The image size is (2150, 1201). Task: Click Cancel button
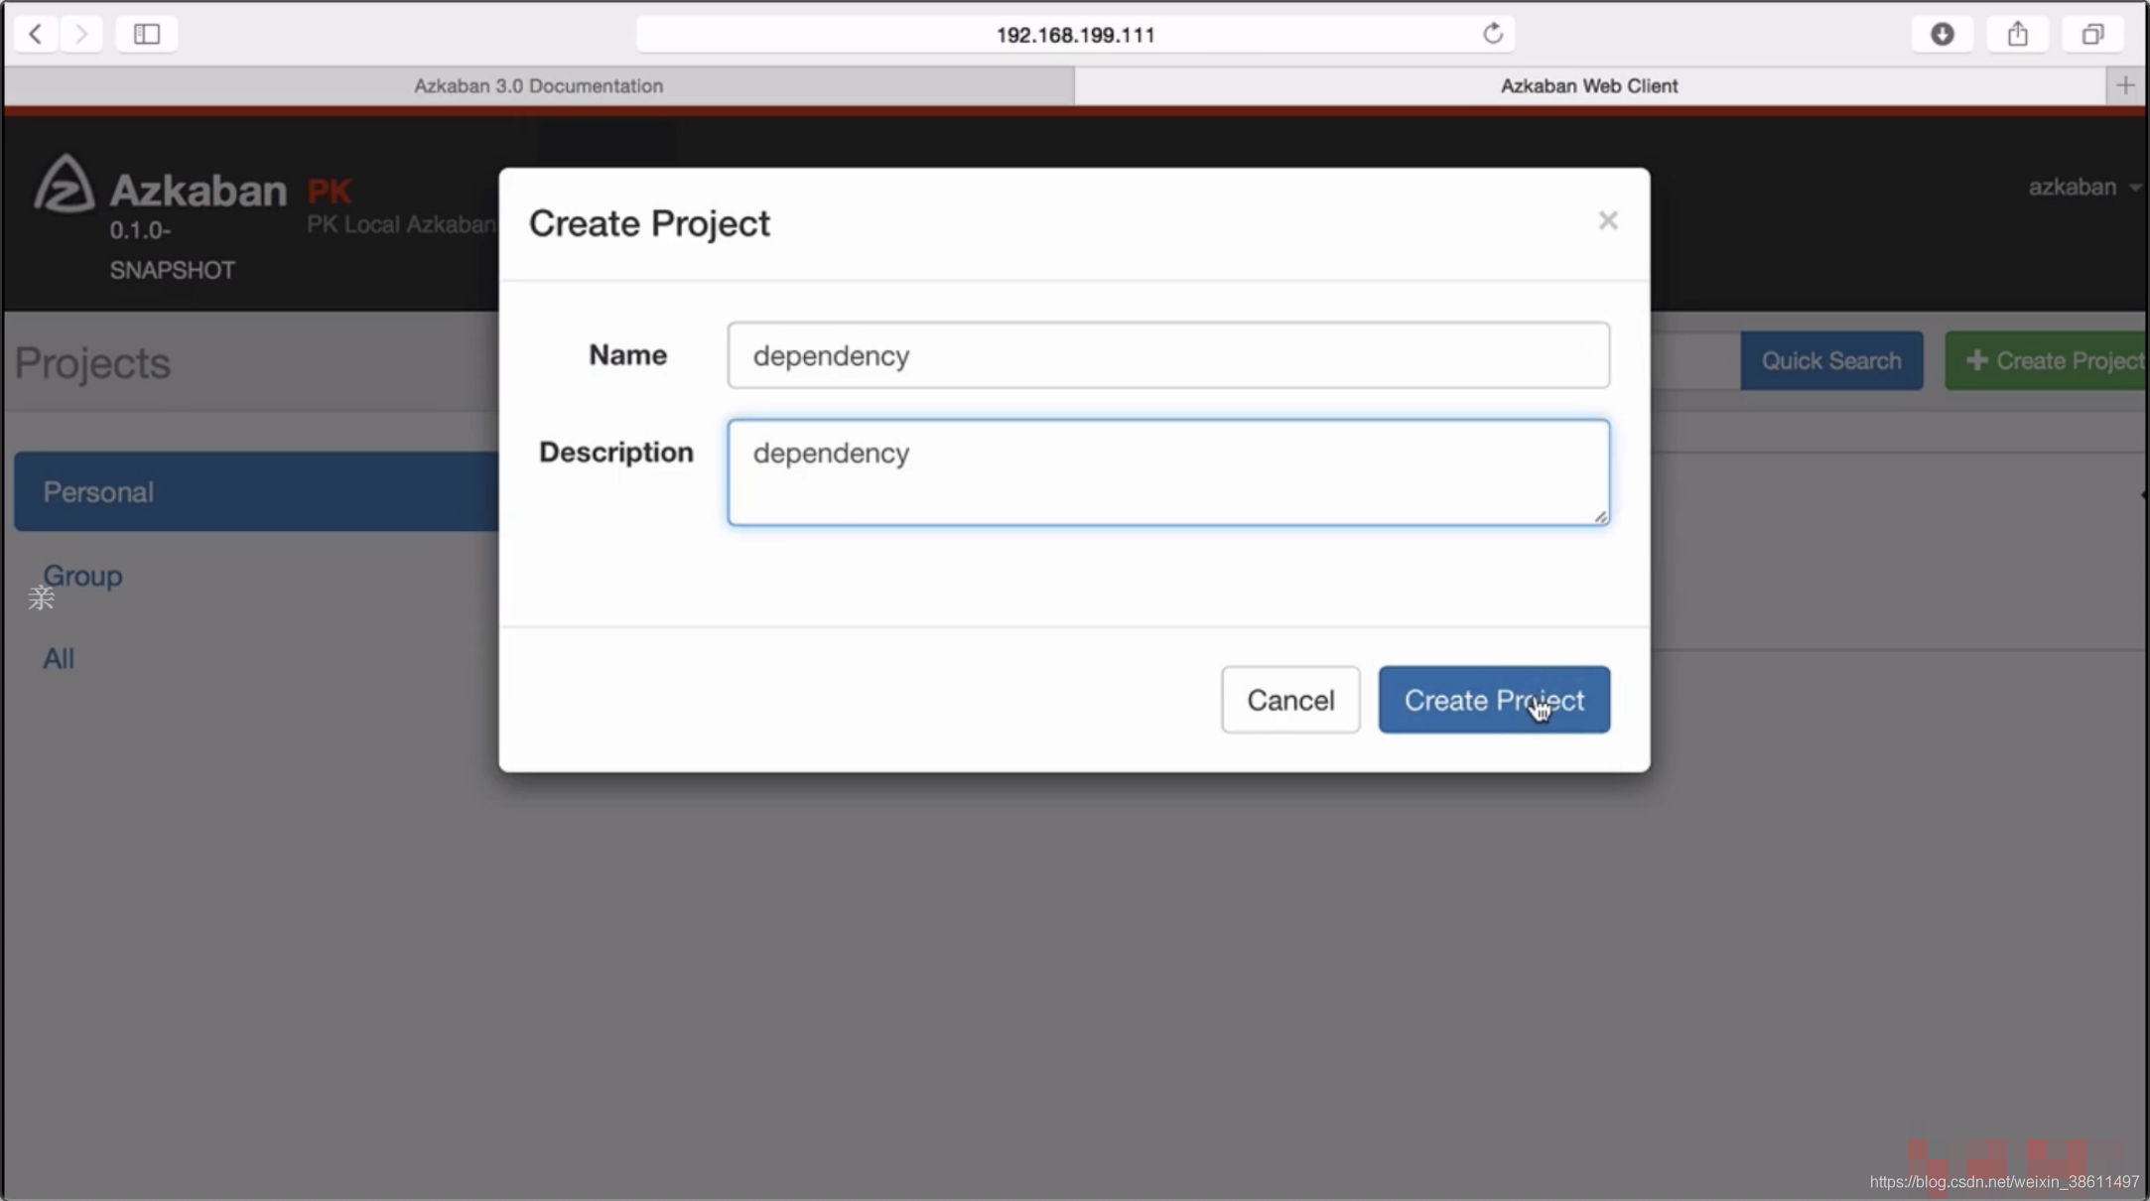click(x=1290, y=700)
